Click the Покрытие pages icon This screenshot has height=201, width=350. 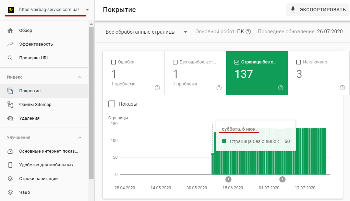[10, 91]
